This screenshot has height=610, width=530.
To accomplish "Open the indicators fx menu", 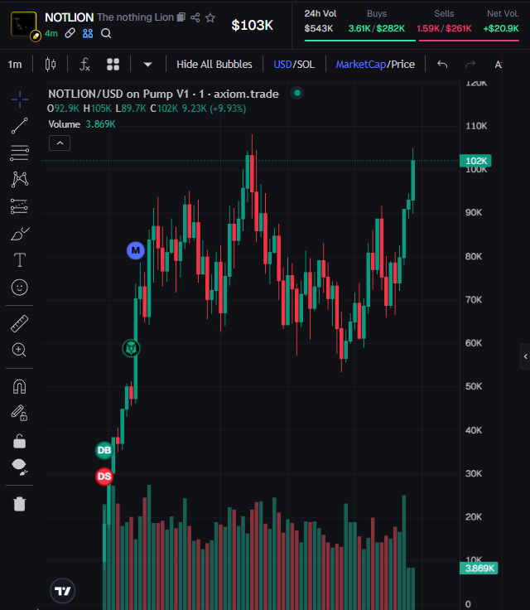I will (x=84, y=64).
